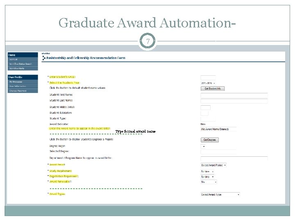
Task: Click the highlighted 'Award Period:' label
Action: click(x=57, y=165)
